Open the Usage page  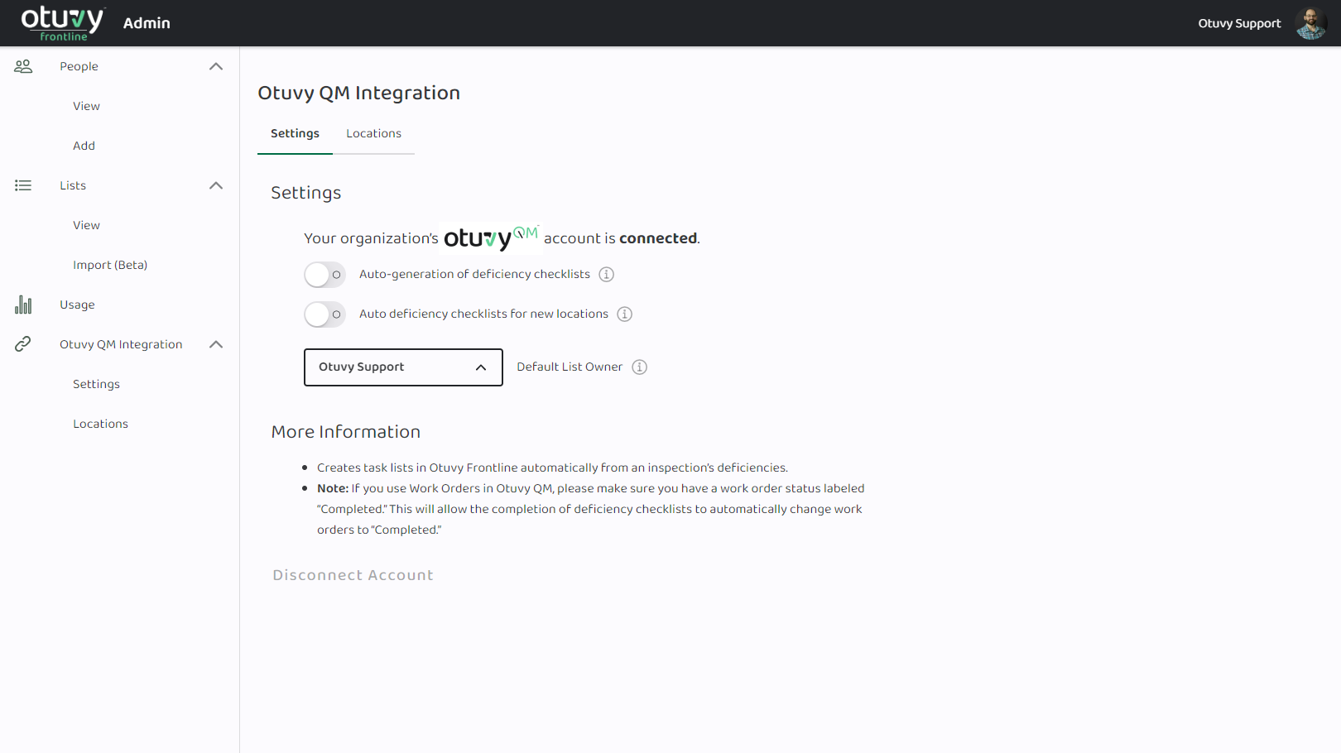pyautogui.click(x=77, y=305)
